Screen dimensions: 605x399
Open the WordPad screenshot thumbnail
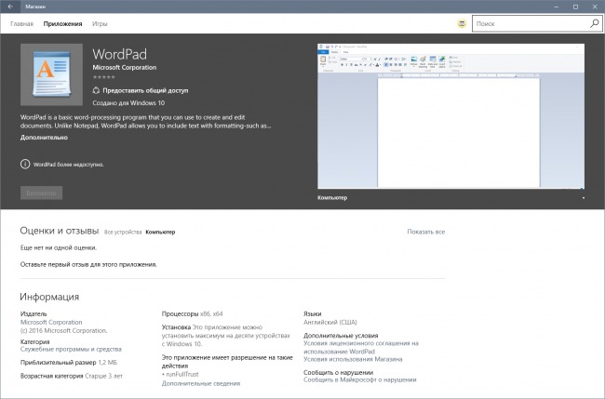pyautogui.click(x=450, y=116)
